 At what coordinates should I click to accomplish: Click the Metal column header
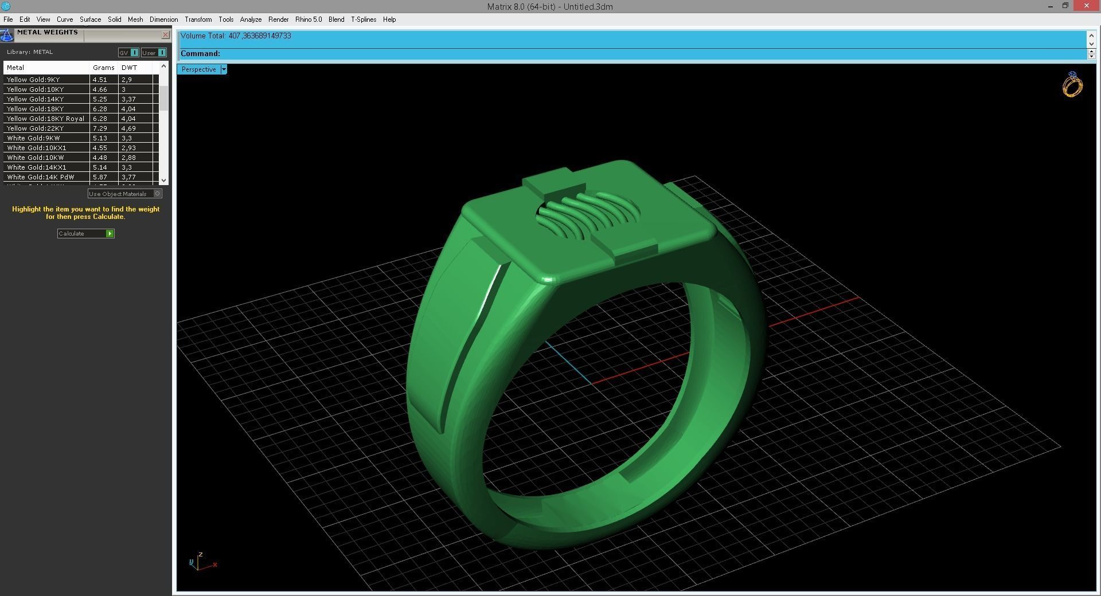tap(46, 68)
